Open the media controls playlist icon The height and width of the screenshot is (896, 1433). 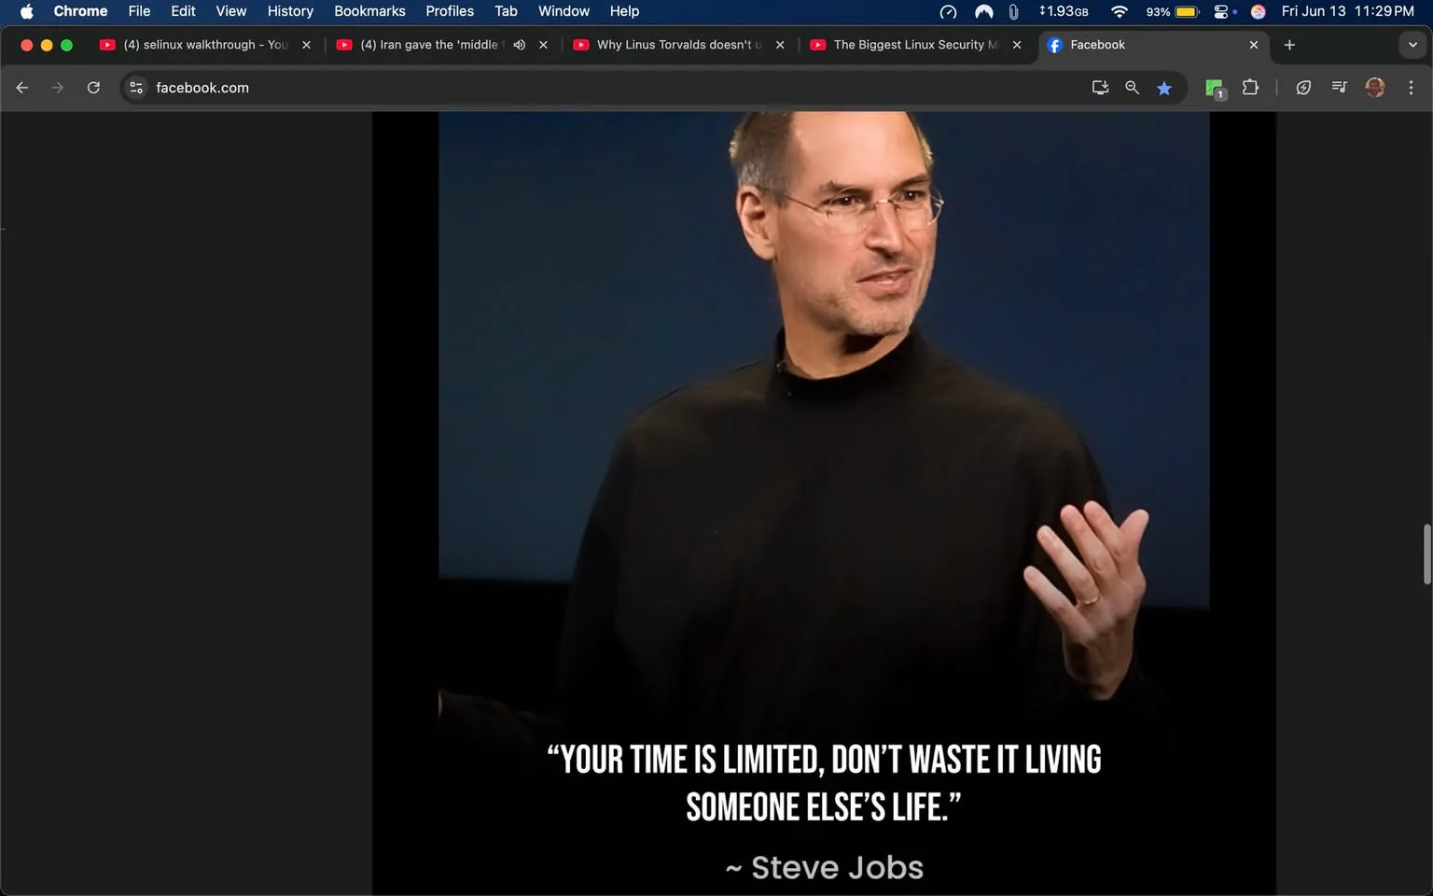point(1339,88)
